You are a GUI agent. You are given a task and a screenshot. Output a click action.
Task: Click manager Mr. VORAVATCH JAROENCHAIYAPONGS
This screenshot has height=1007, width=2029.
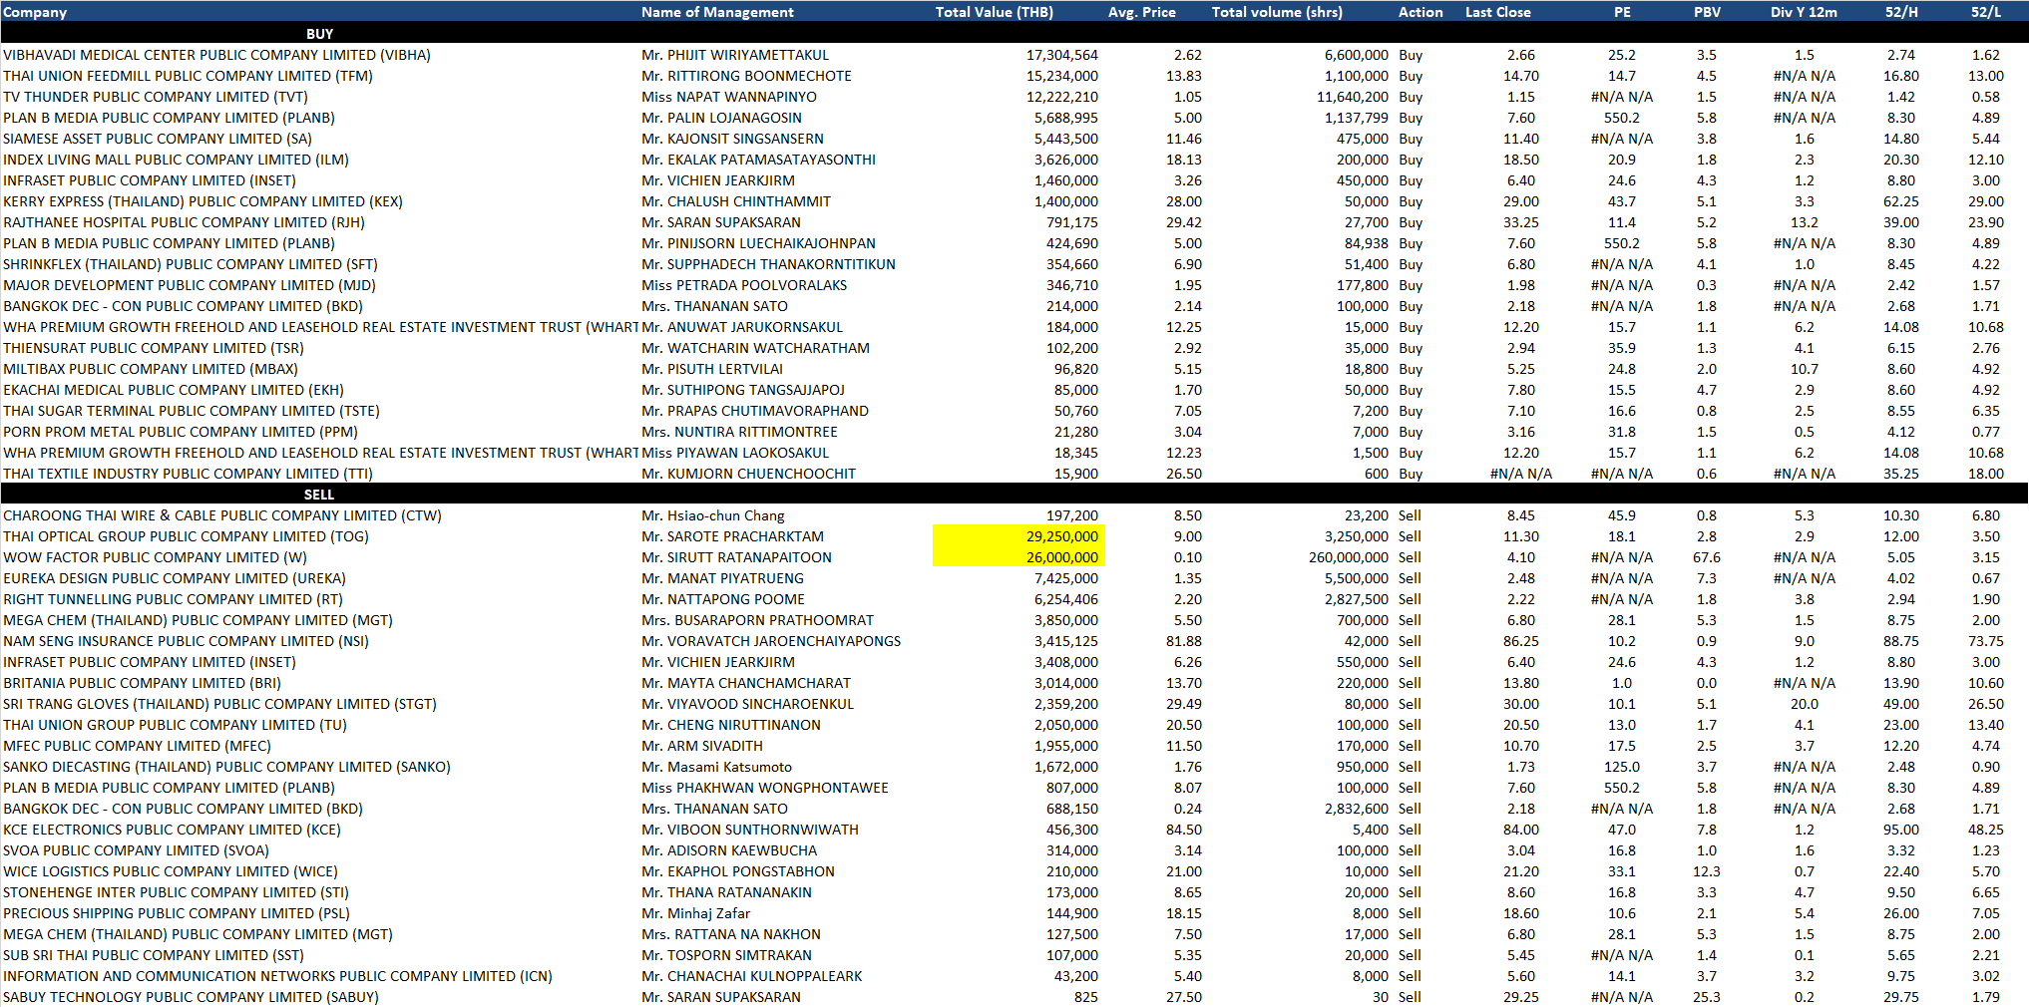coord(771,641)
